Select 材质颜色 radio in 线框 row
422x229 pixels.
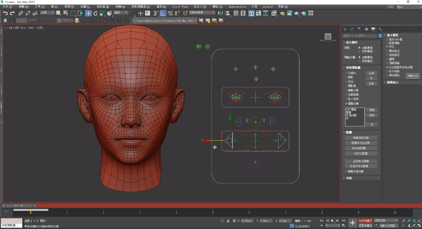click(359, 52)
